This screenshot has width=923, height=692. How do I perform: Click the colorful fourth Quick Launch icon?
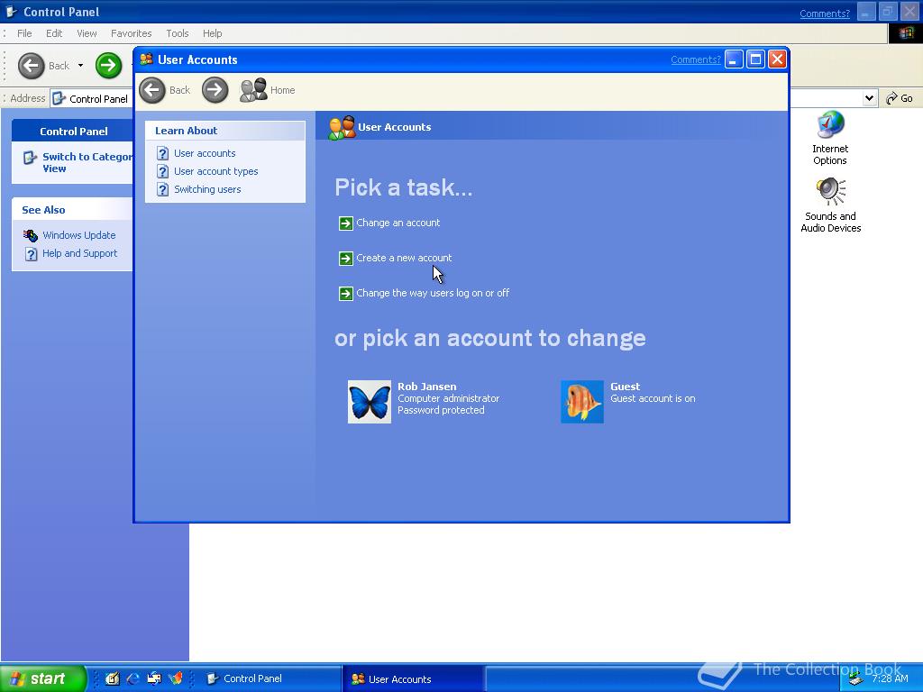point(176,678)
